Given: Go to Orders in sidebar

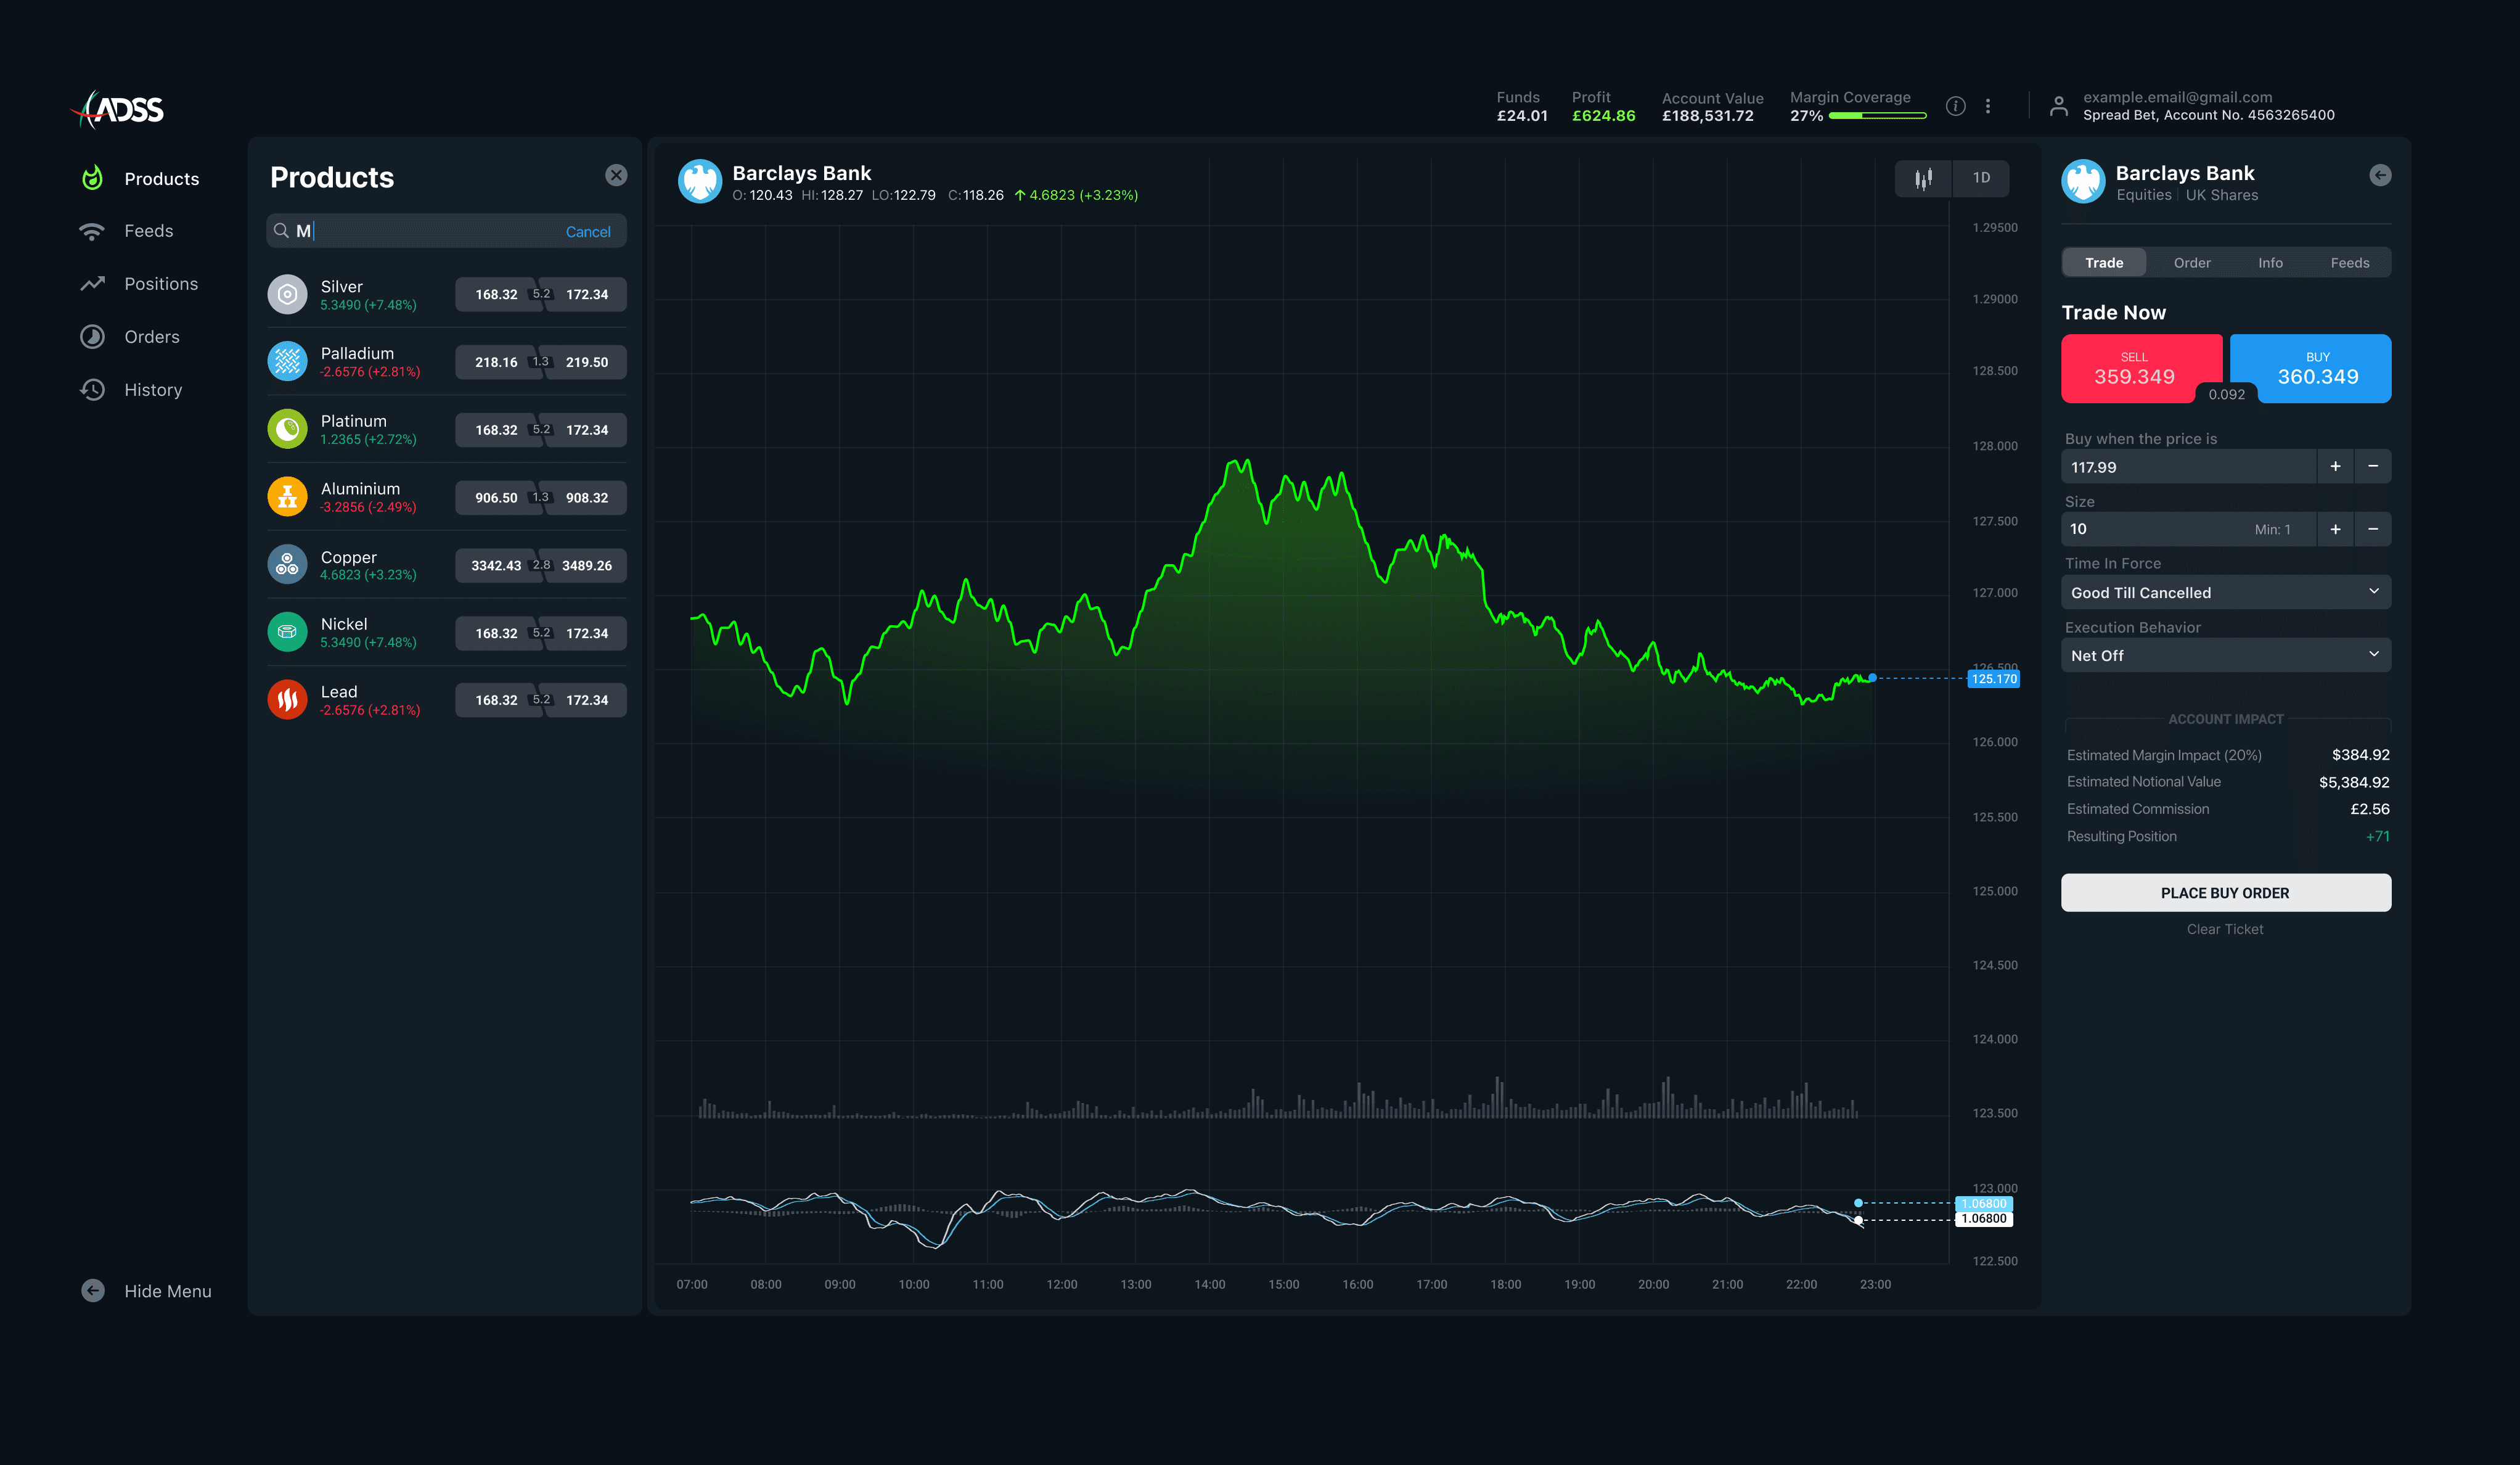Looking at the screenshot, I should pos(151,337).
